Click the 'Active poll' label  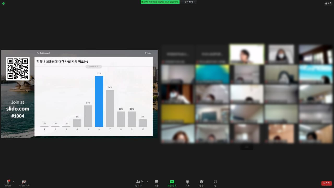point(45,53)
